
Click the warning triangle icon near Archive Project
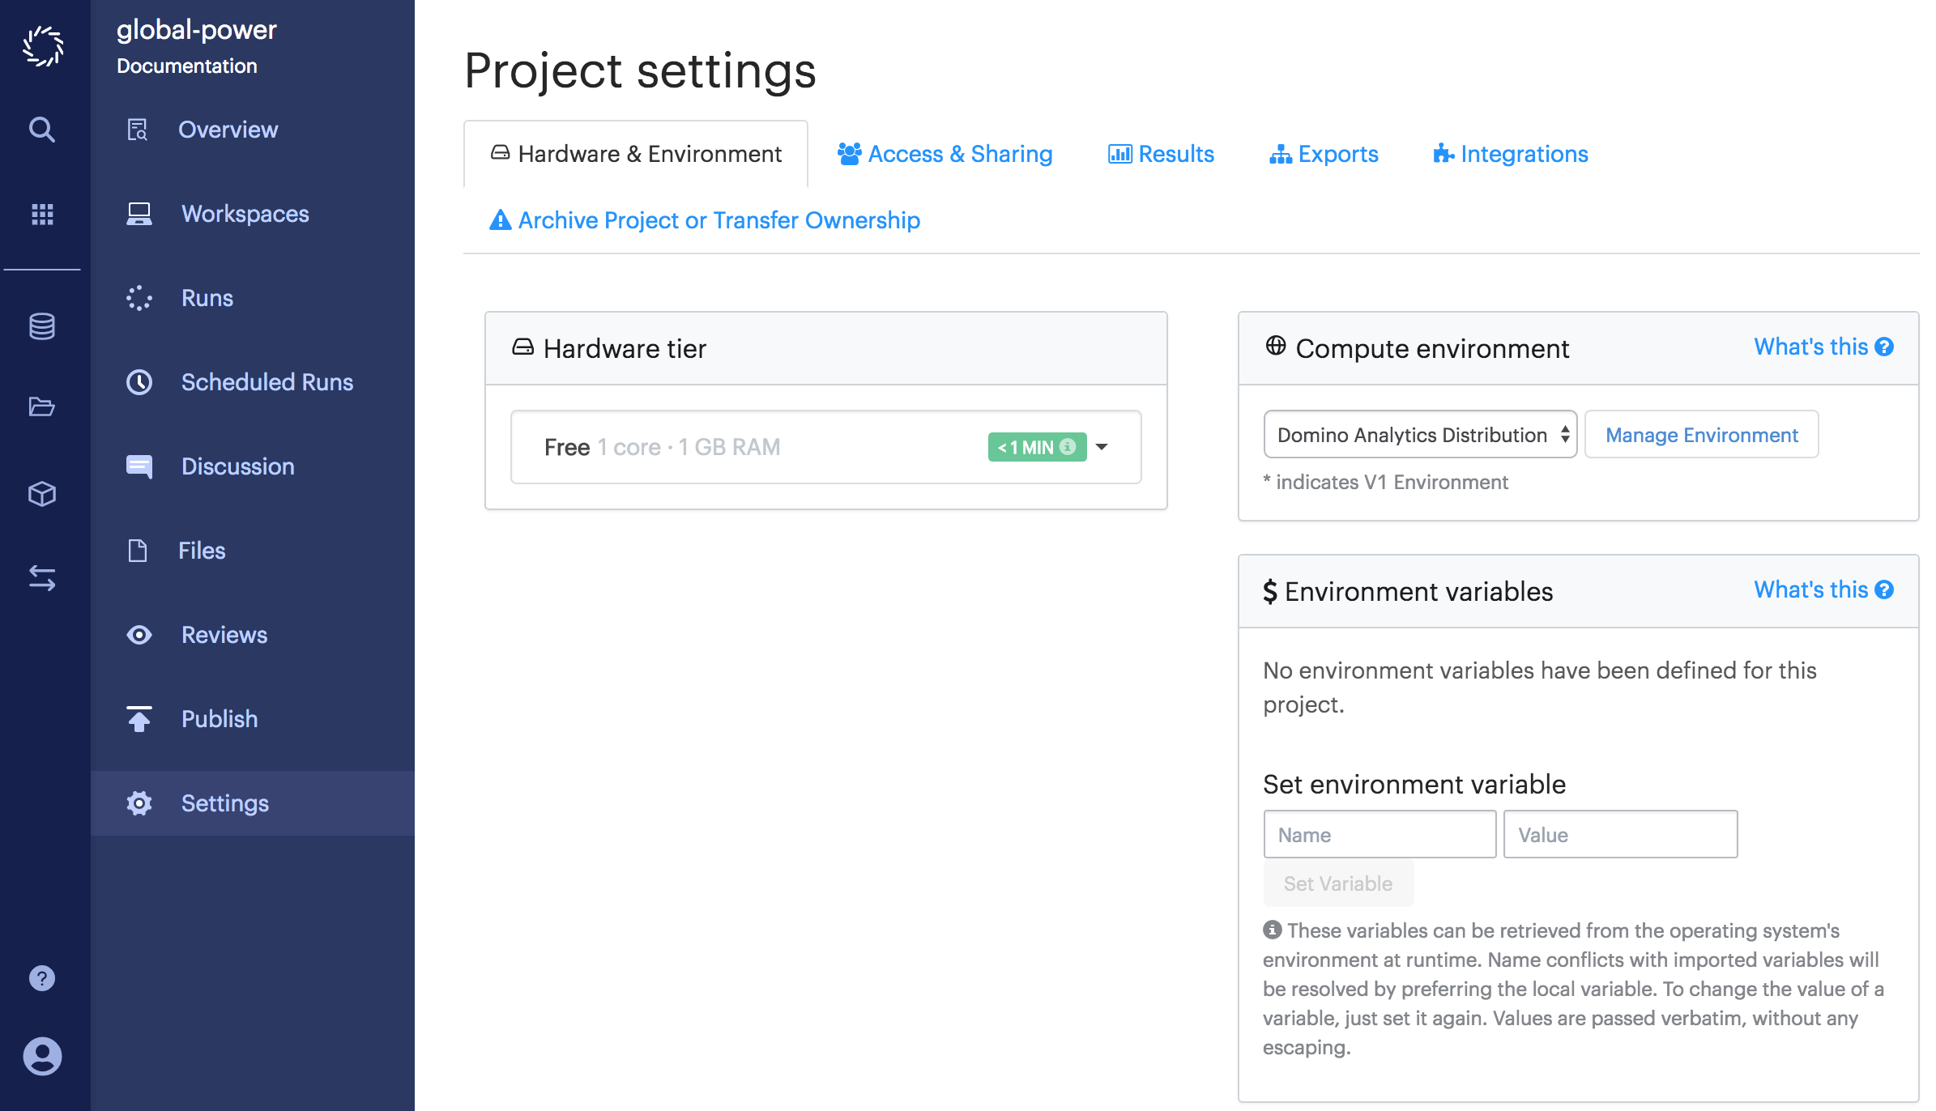[501, 220]
